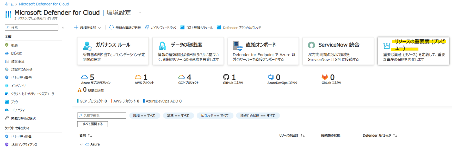
Task: Open the 基準 == すべて filter
Action: (178, 116)
